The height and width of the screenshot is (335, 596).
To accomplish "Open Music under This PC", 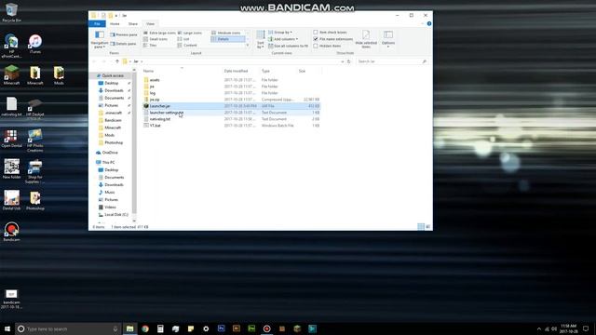I will coord(110,193).
